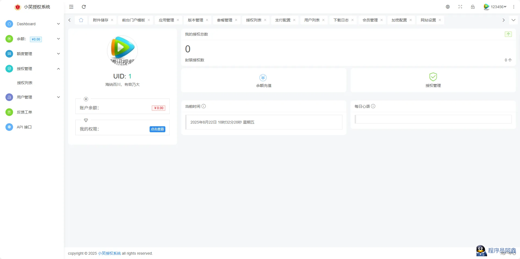This screenshot has height=259, width=520.
Task: Open the home tab icon
Action: point(81,20)
